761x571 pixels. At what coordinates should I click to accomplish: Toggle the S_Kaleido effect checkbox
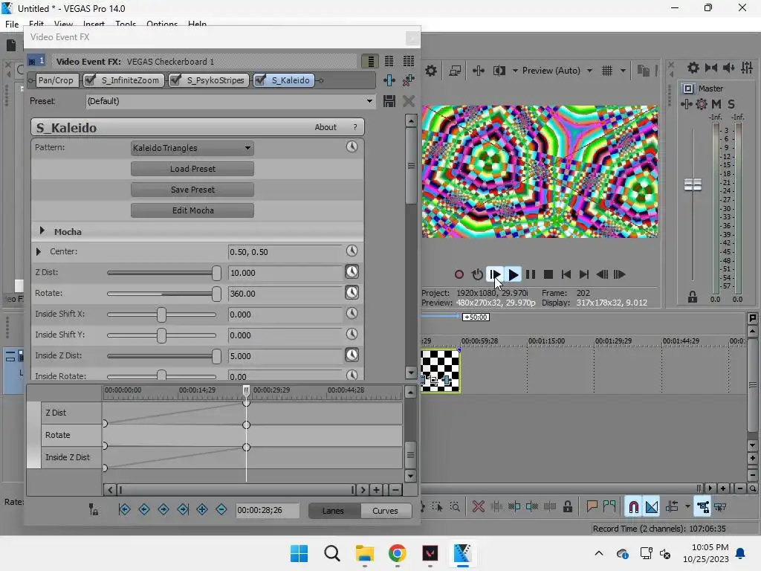click(260, 80)
